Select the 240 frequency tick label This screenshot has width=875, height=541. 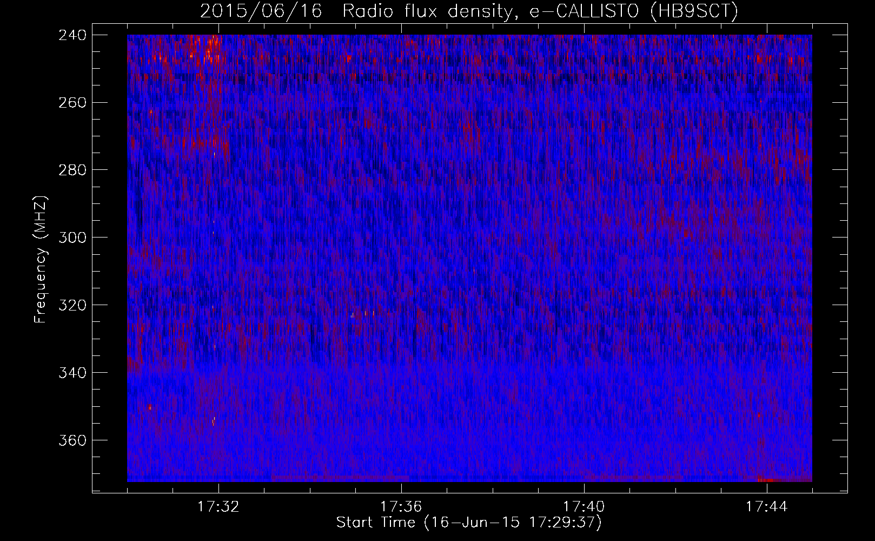[72, 35]
